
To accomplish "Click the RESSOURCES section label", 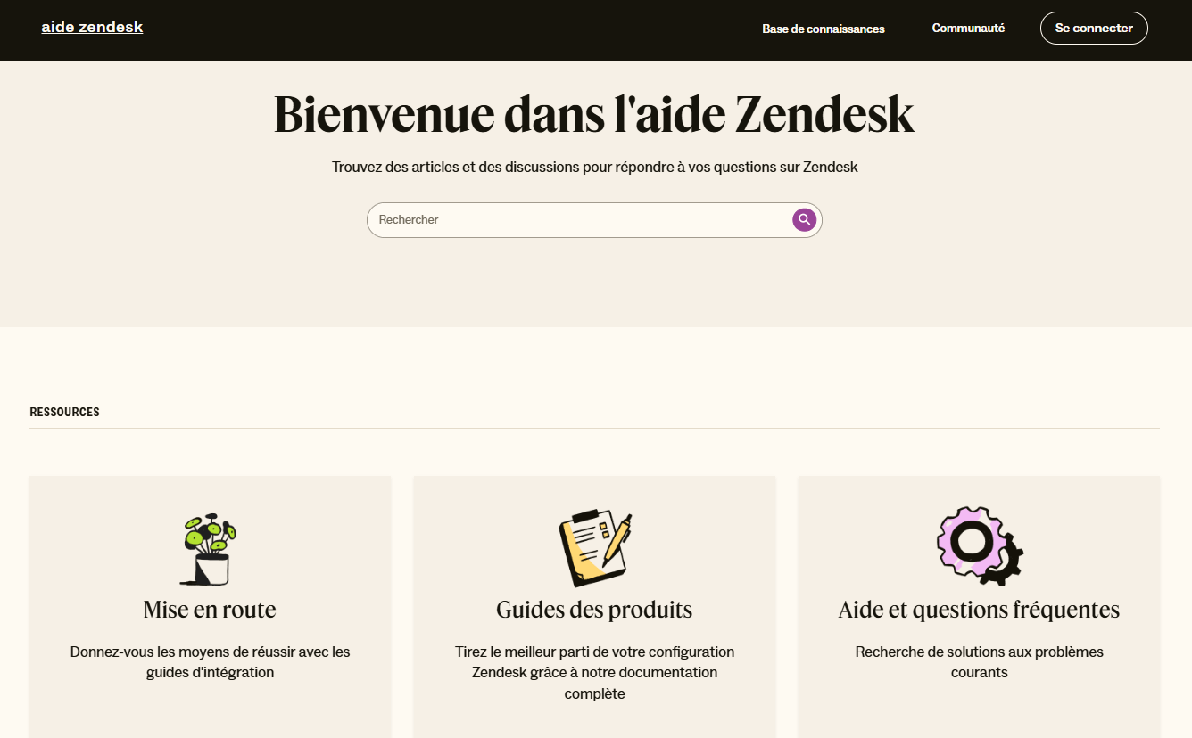I will [64, 412].
